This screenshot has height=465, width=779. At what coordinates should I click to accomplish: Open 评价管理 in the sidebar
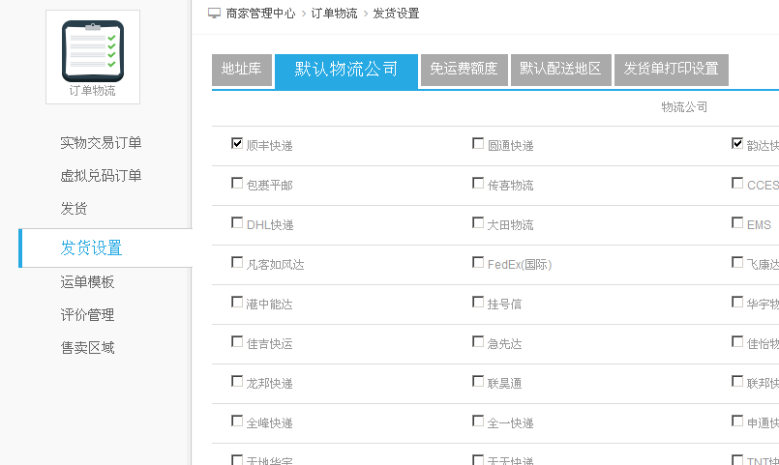[x=87, y=314]
